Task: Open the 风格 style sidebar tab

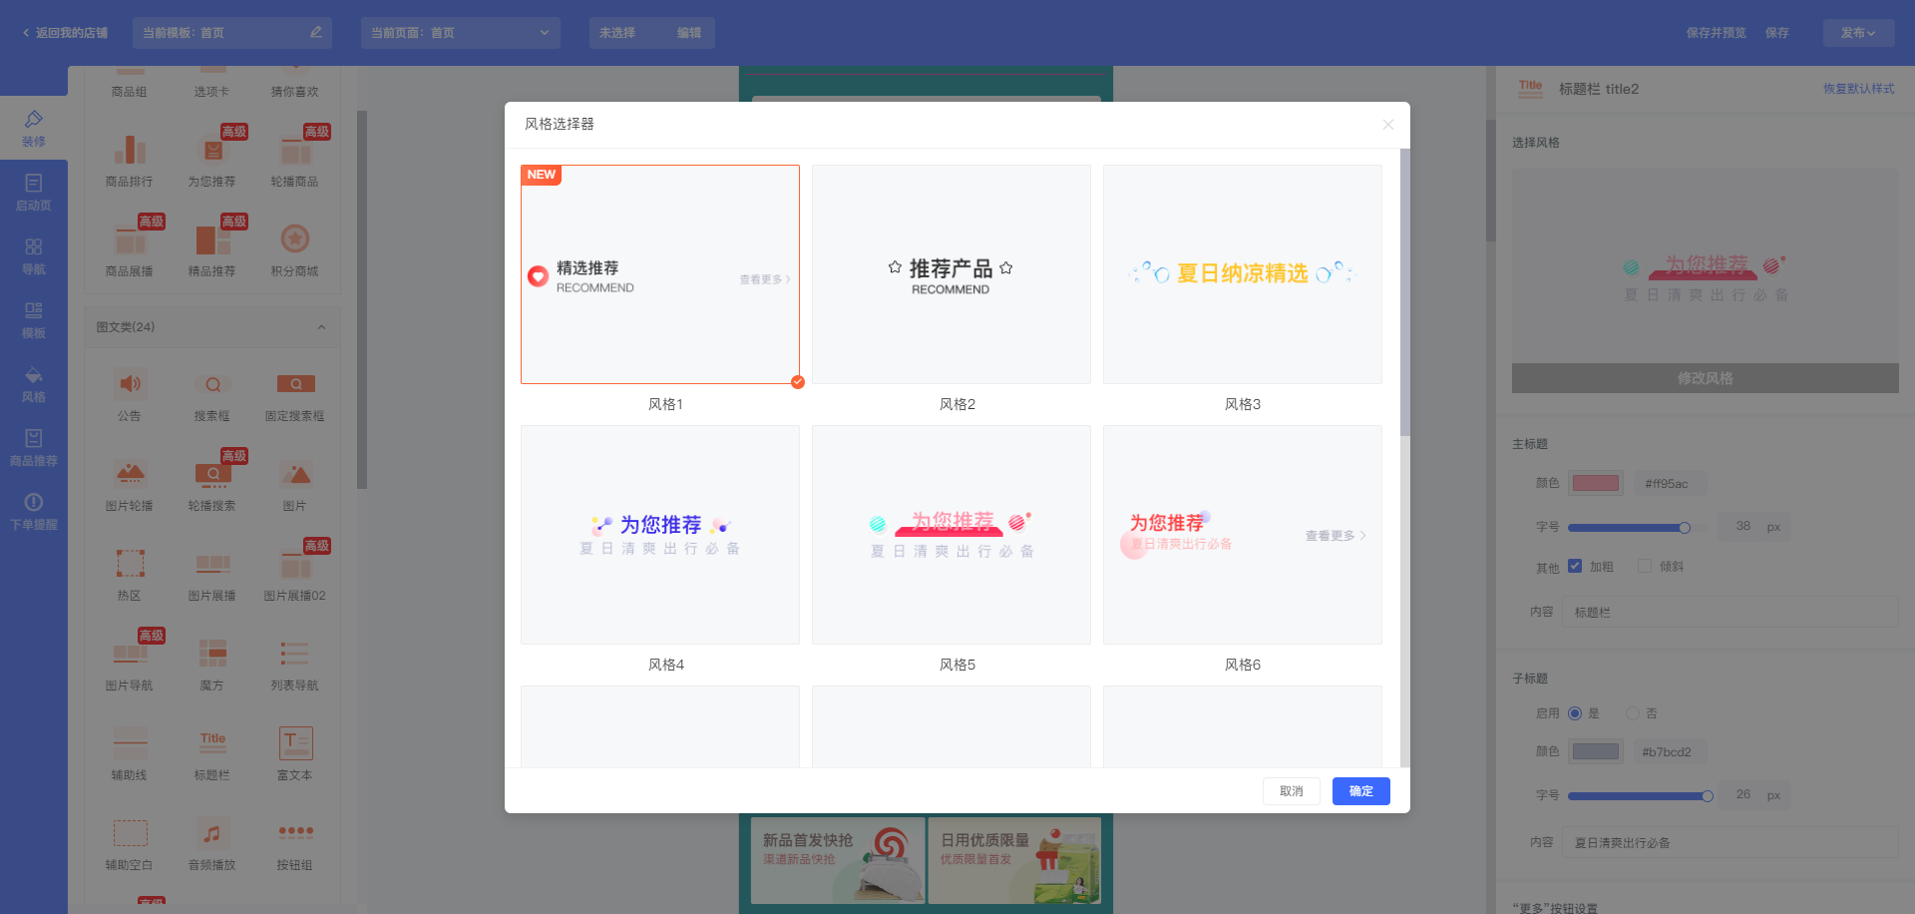Action: pos(34,383)
